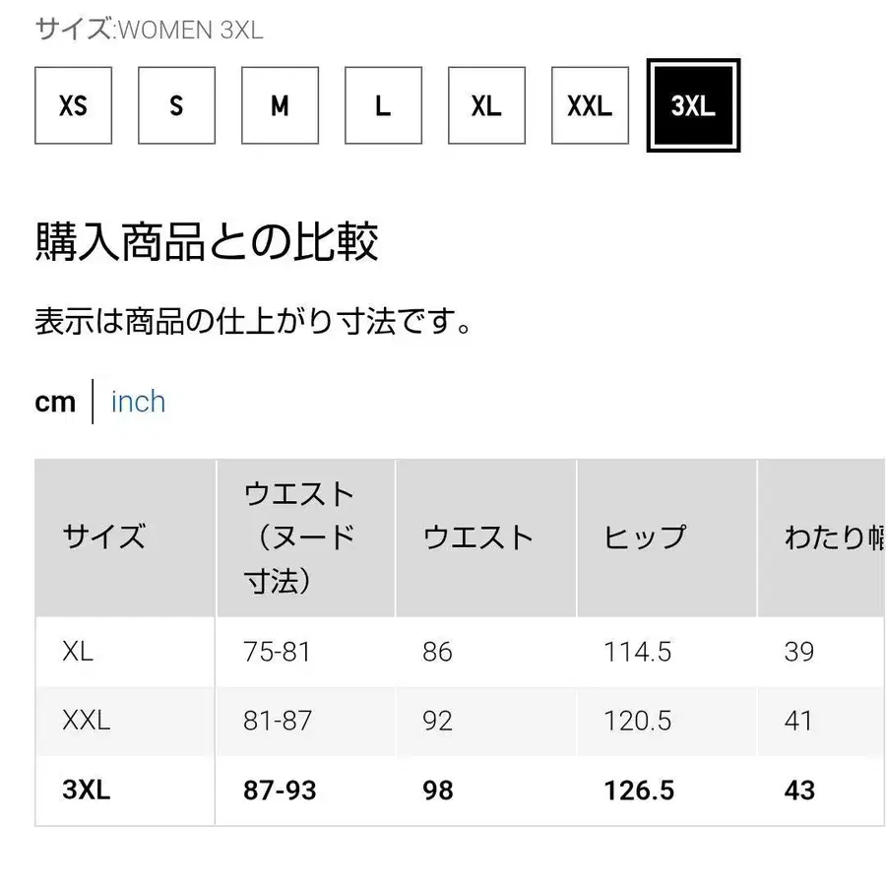Select the L size option

(x=383, y=105)
